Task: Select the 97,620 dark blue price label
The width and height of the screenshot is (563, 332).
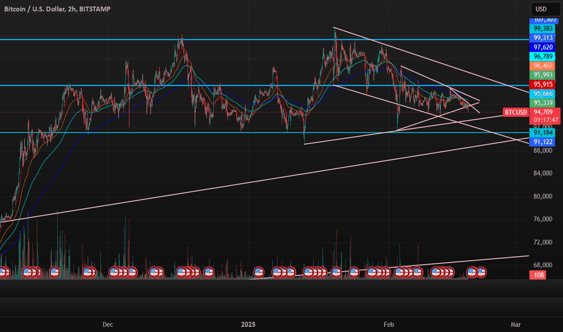Action: pos(542,47)
